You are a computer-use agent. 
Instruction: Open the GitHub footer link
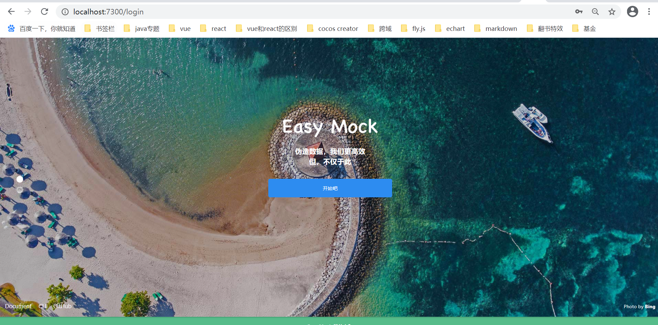click(x=62, y=306)
